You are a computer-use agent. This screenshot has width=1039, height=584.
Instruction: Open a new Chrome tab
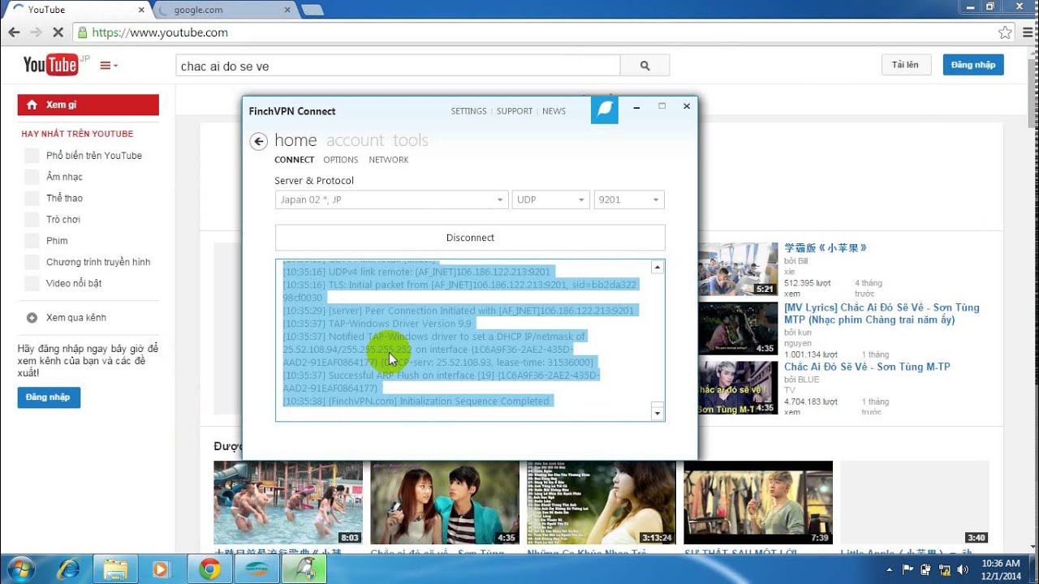(313, 10)
